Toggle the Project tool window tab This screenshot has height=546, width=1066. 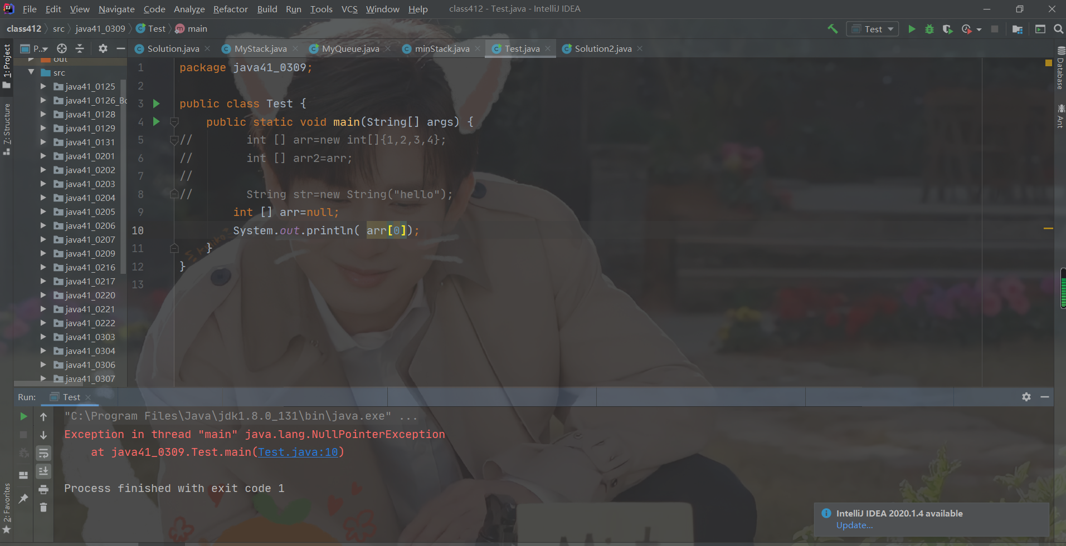coord(7,66)
